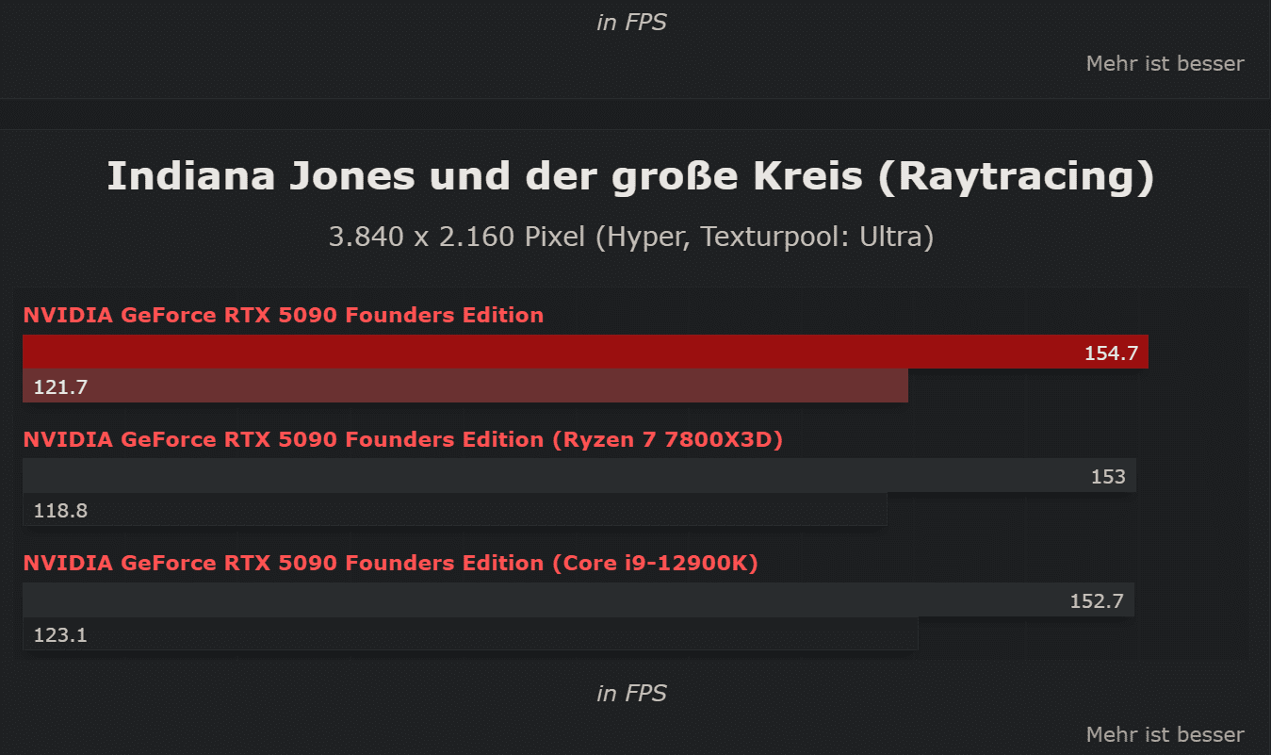The width and height of the screenshot is (1271, 755).
Task: Click the 'in FPS' caption under the Core i9-12900K bars
Action: click(x=631, y=694)
